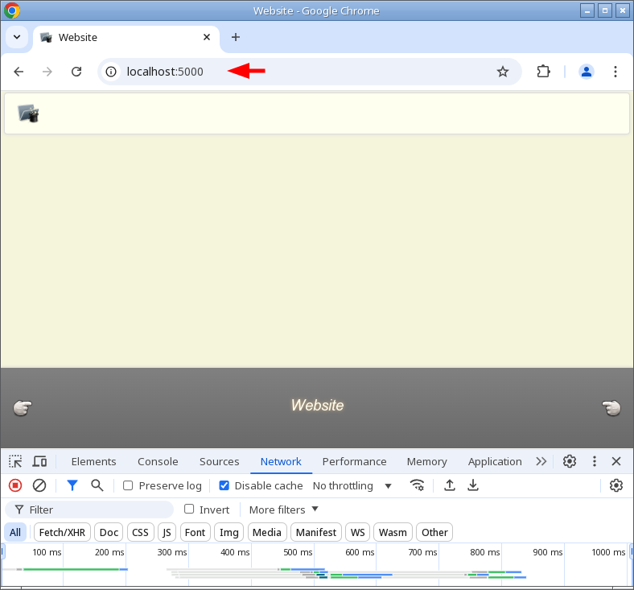Filter requests by Other

434,532
